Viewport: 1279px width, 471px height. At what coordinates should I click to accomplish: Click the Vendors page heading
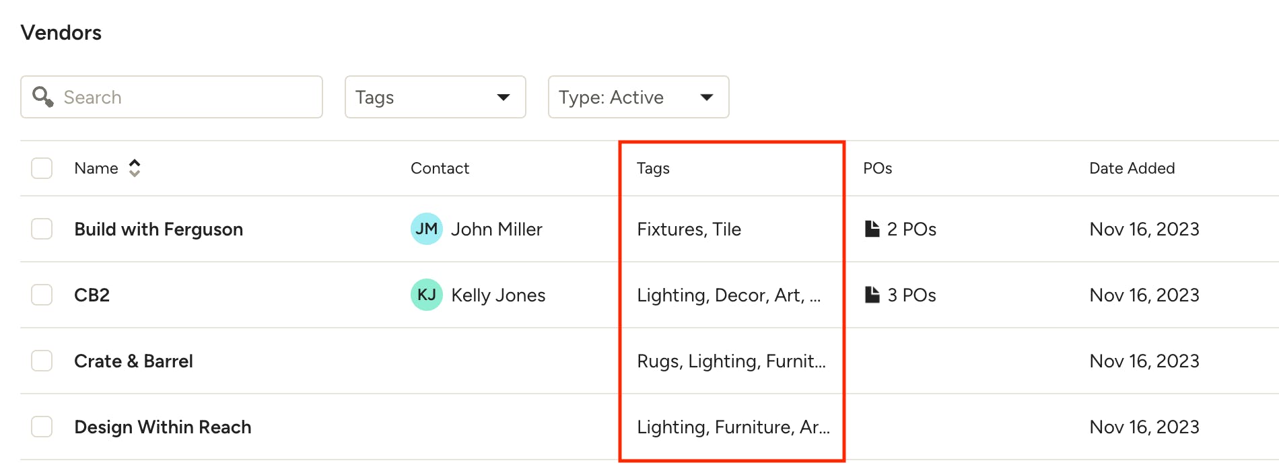pyautogui.click(x=61, y=32)
